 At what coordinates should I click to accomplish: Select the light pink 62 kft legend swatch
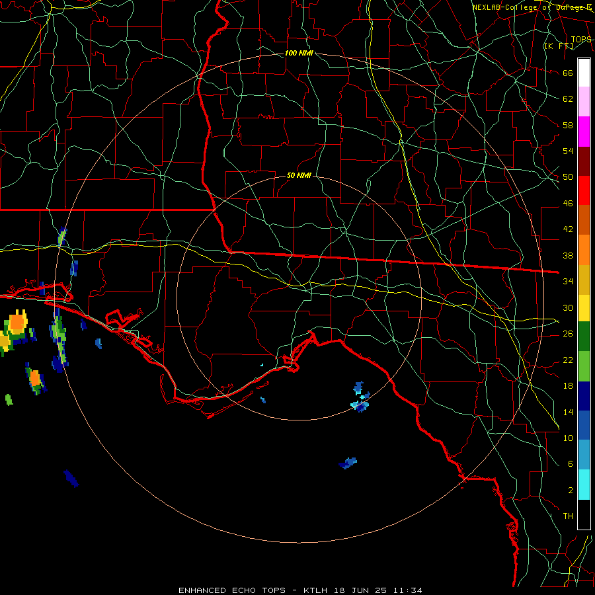584,102
